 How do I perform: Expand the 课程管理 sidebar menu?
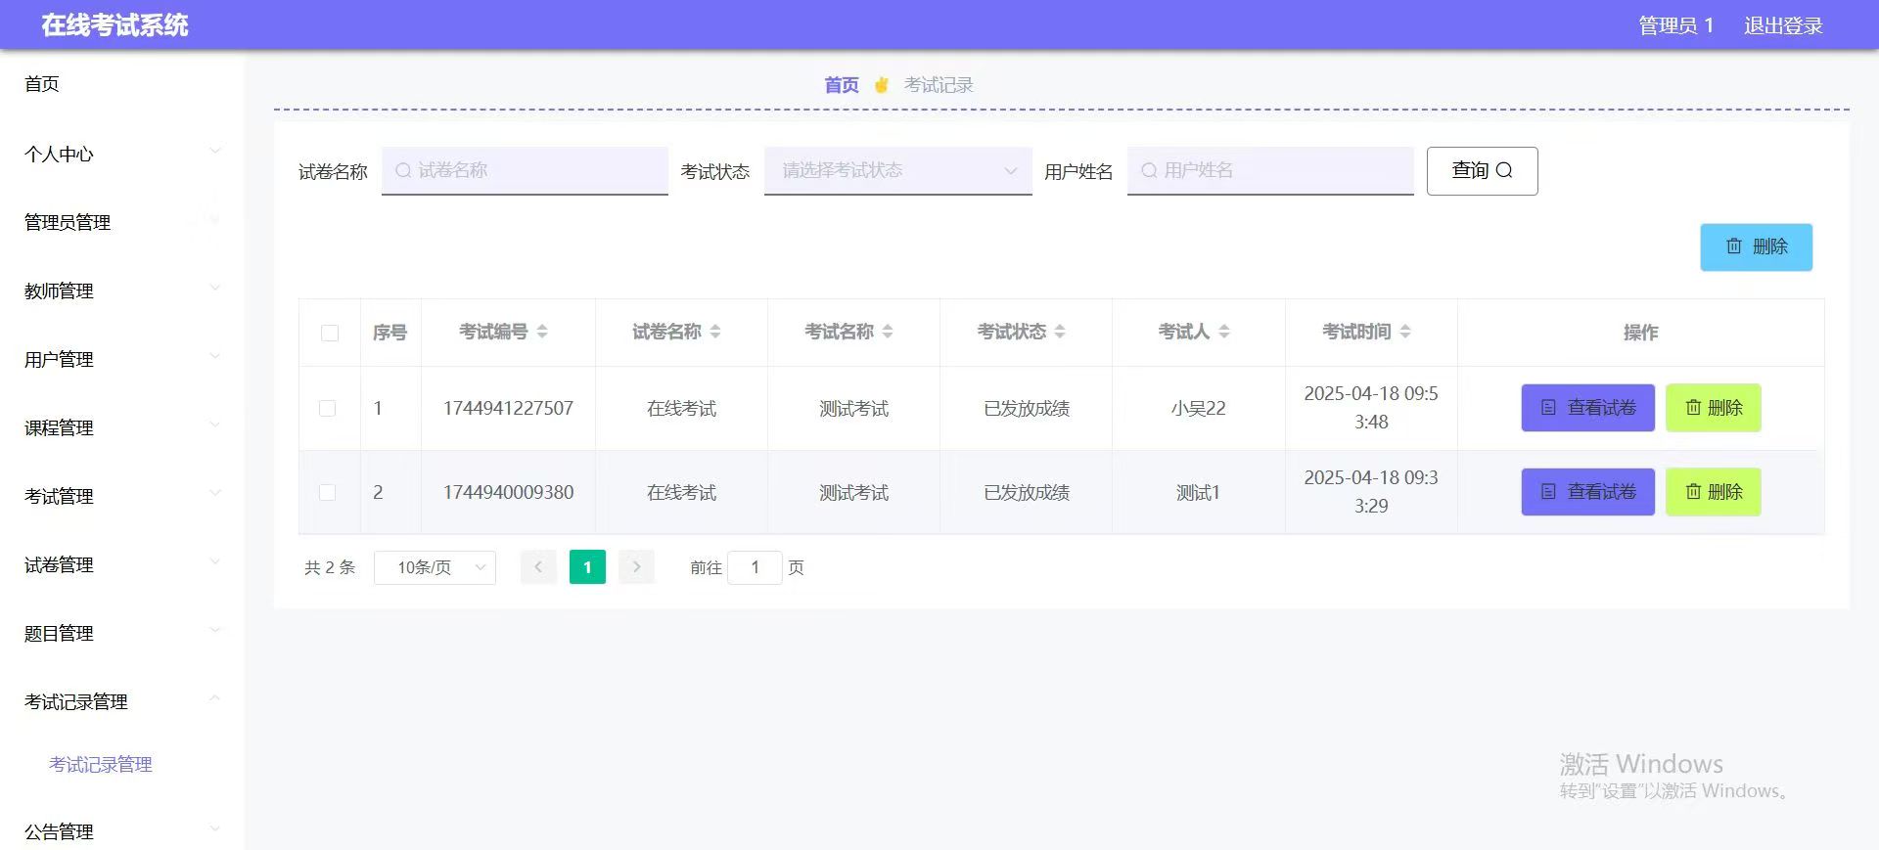(x=121, y=427)
